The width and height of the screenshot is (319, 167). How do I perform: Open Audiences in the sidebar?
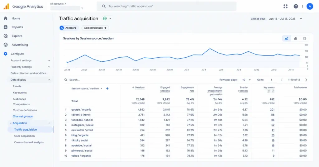[19, 99]
